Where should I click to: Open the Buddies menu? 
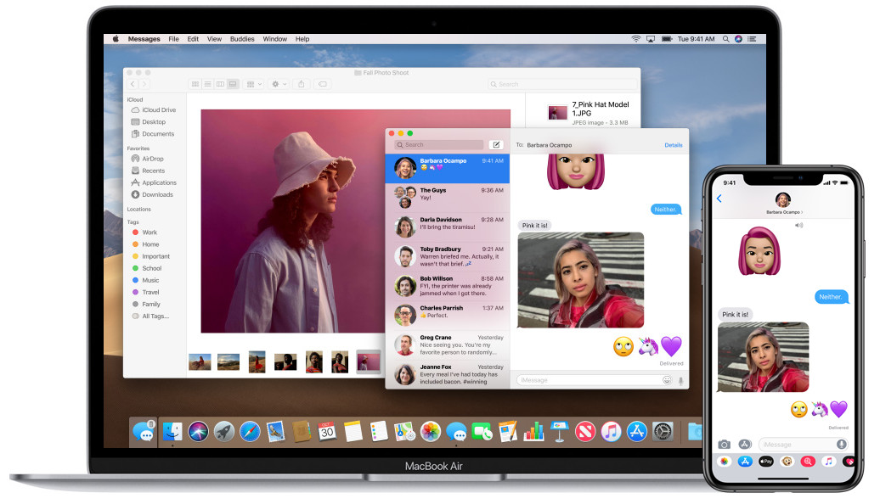(x=242, y=39)
